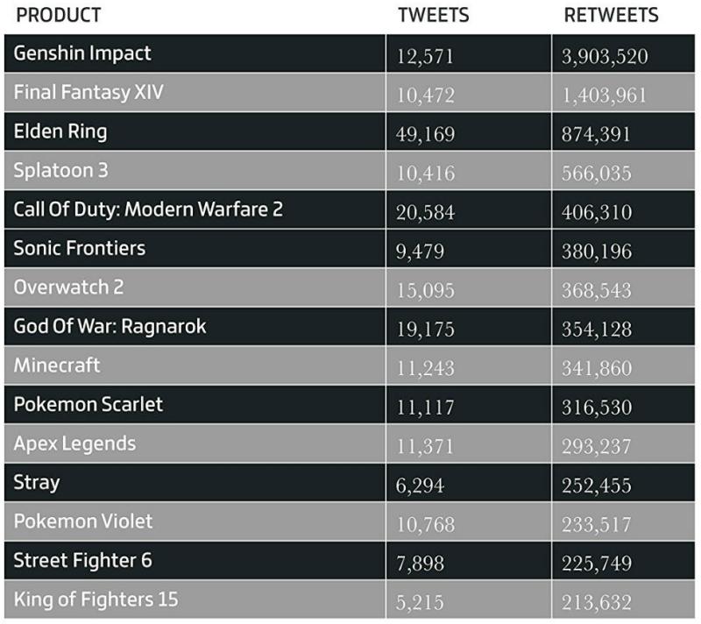Click the Overwatch 2 product name

click(x=74, y=287)
